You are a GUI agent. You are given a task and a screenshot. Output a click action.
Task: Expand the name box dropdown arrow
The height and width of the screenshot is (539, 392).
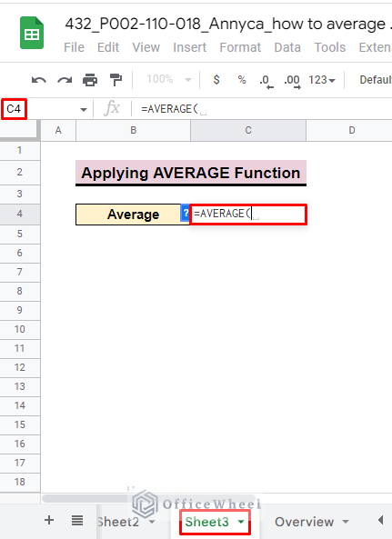click(83, 110)
